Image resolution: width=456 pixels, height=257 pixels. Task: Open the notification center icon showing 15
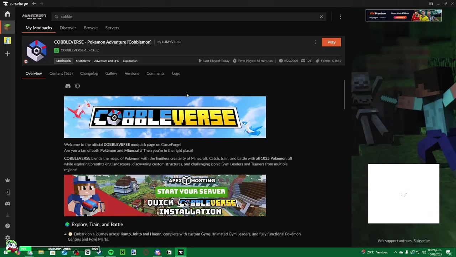click(x=449, y=252)
